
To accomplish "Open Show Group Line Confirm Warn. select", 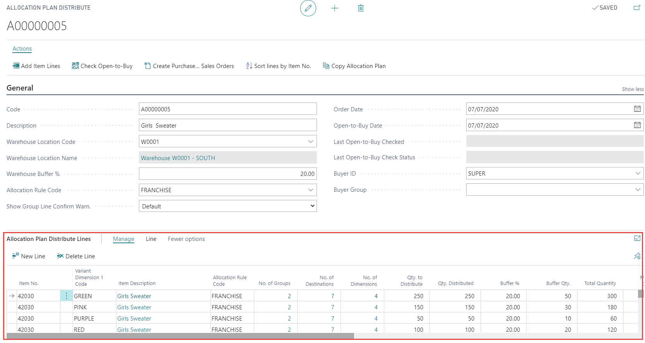I will pos(228,206).
